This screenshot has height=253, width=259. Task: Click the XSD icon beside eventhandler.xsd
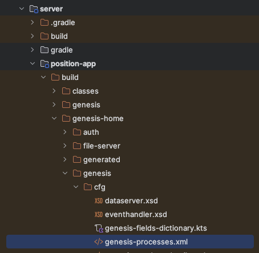coord(99,215)
